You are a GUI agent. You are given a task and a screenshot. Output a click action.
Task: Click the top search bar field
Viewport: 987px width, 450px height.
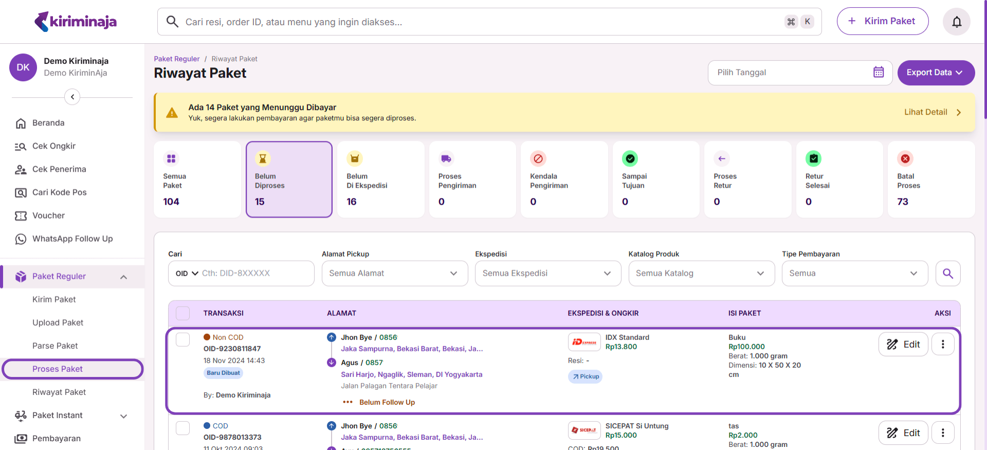point(478,22)
